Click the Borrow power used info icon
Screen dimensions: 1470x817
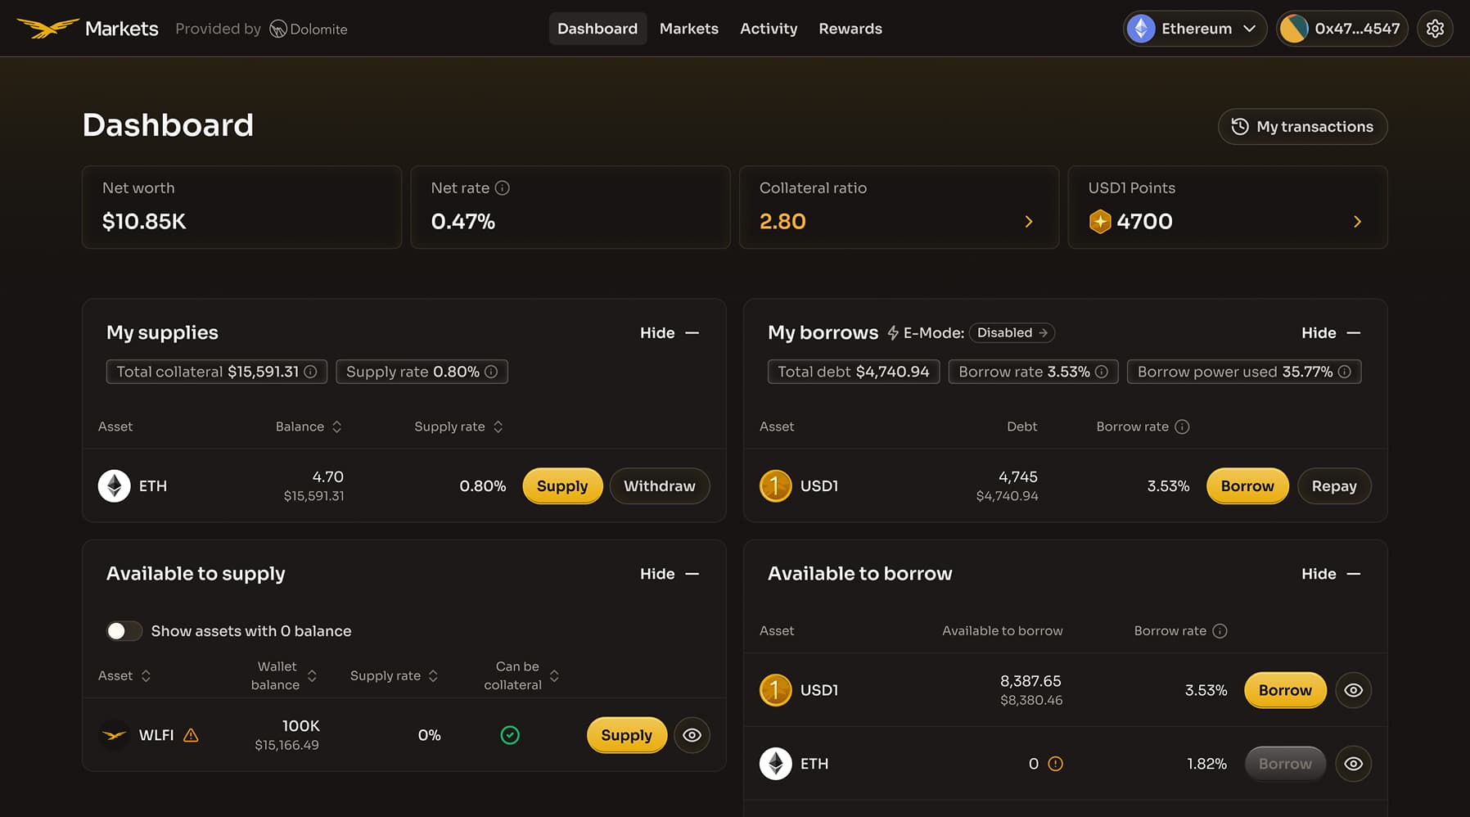(1344, 372)
